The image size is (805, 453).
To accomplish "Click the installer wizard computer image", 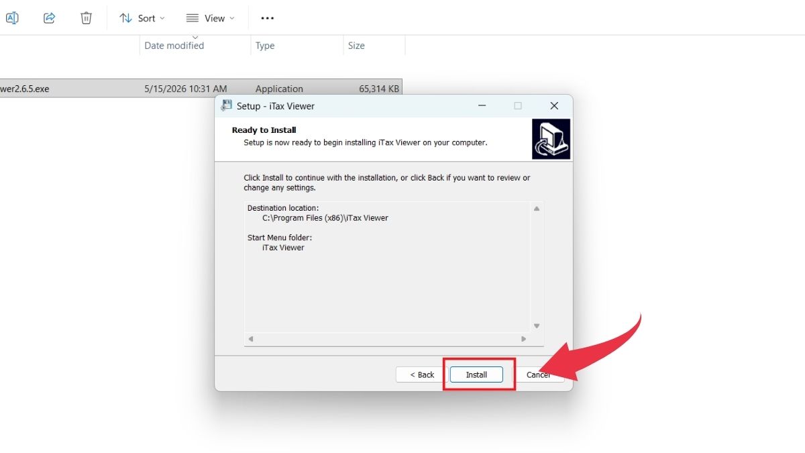I will click(551, 139).
